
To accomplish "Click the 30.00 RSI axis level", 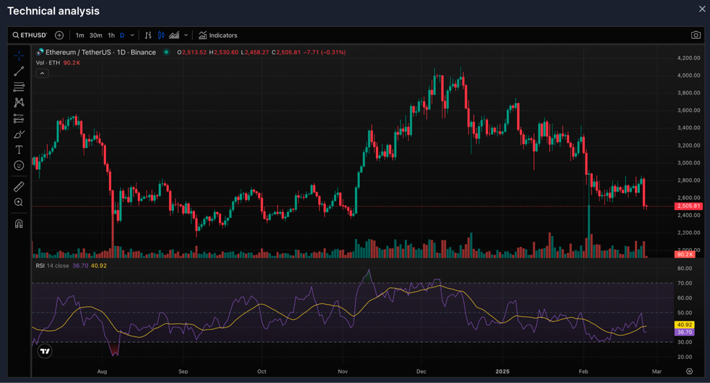I will coord(684,342).
